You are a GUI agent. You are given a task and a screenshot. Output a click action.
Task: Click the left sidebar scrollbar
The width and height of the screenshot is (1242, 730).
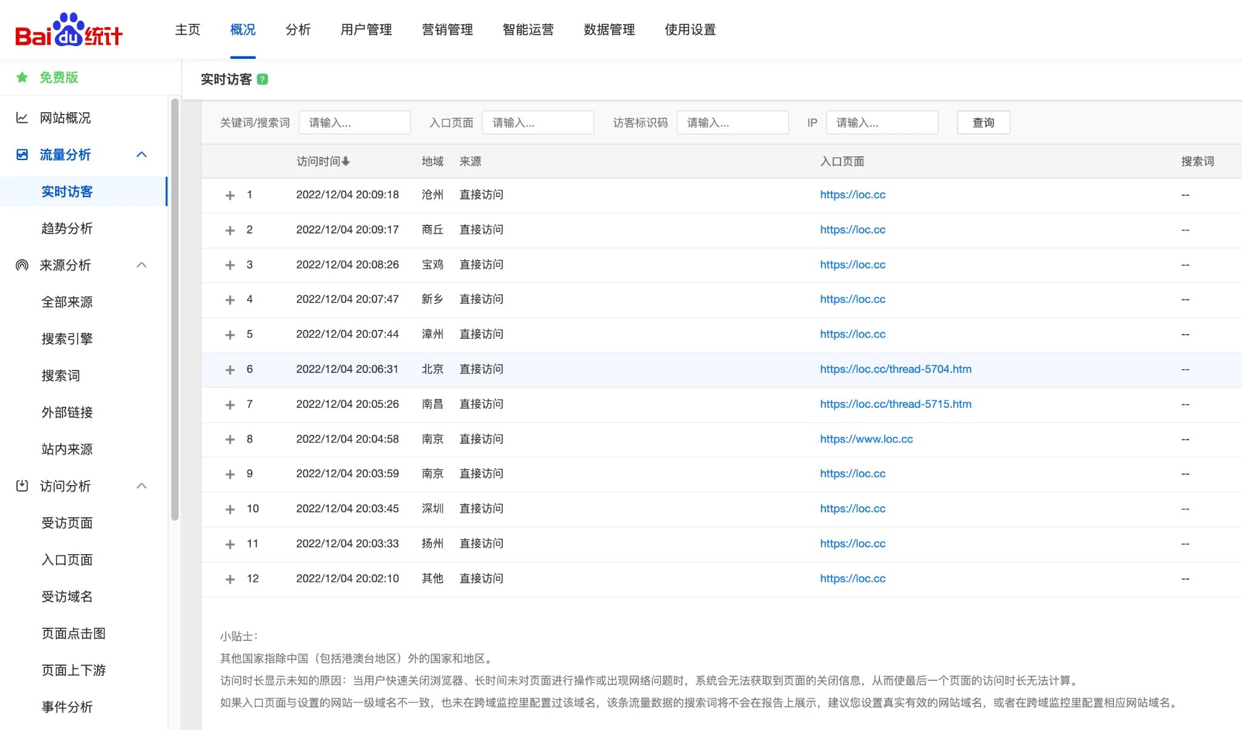pyautogui.click(x=175, y=309)
